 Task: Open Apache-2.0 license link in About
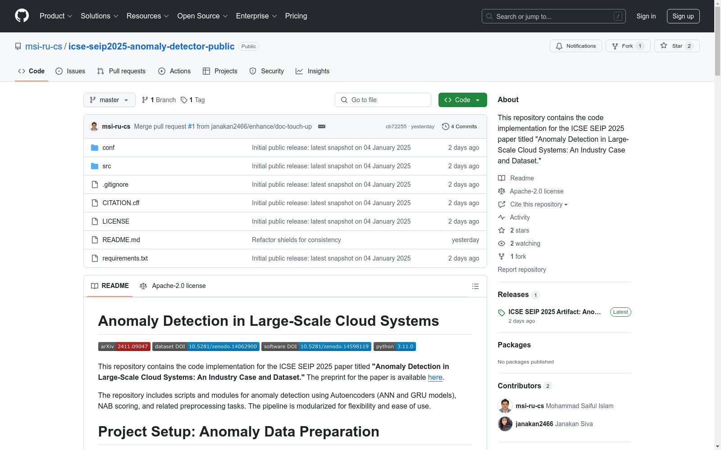531,191
